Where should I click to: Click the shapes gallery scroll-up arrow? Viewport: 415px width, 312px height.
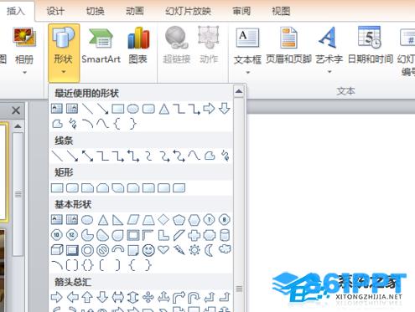239,91
